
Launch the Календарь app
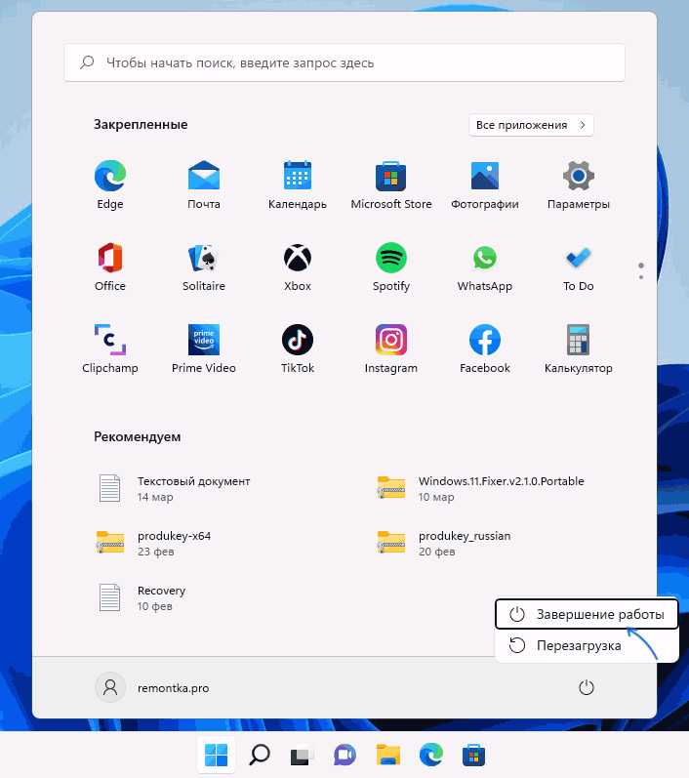[x=298, y=184]
